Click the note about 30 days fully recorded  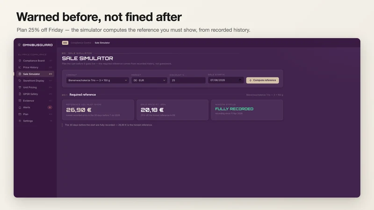(108, 125)
